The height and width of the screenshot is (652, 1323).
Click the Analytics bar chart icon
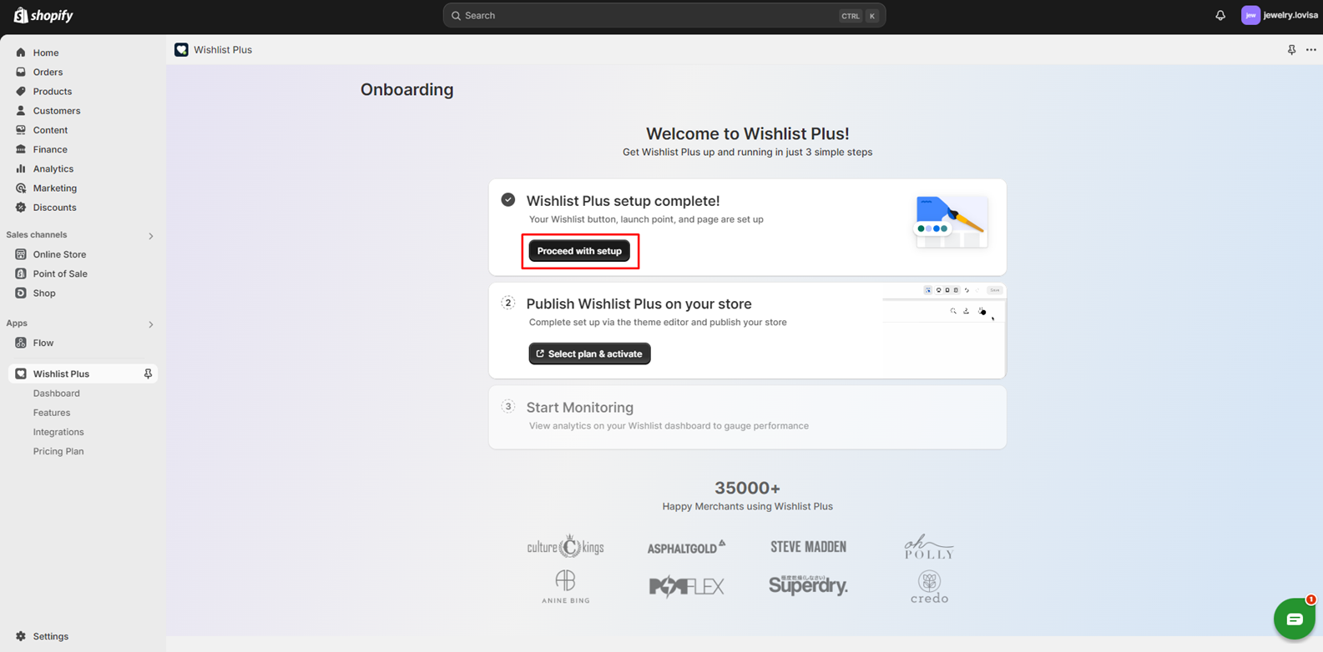click(21, 168)
